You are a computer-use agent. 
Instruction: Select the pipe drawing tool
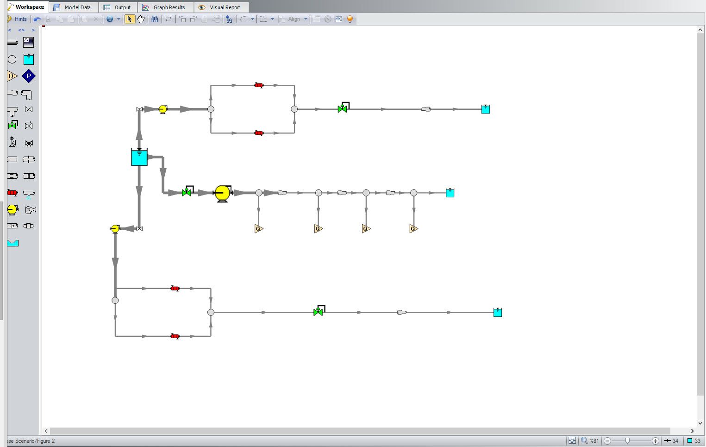pos(12,43)
